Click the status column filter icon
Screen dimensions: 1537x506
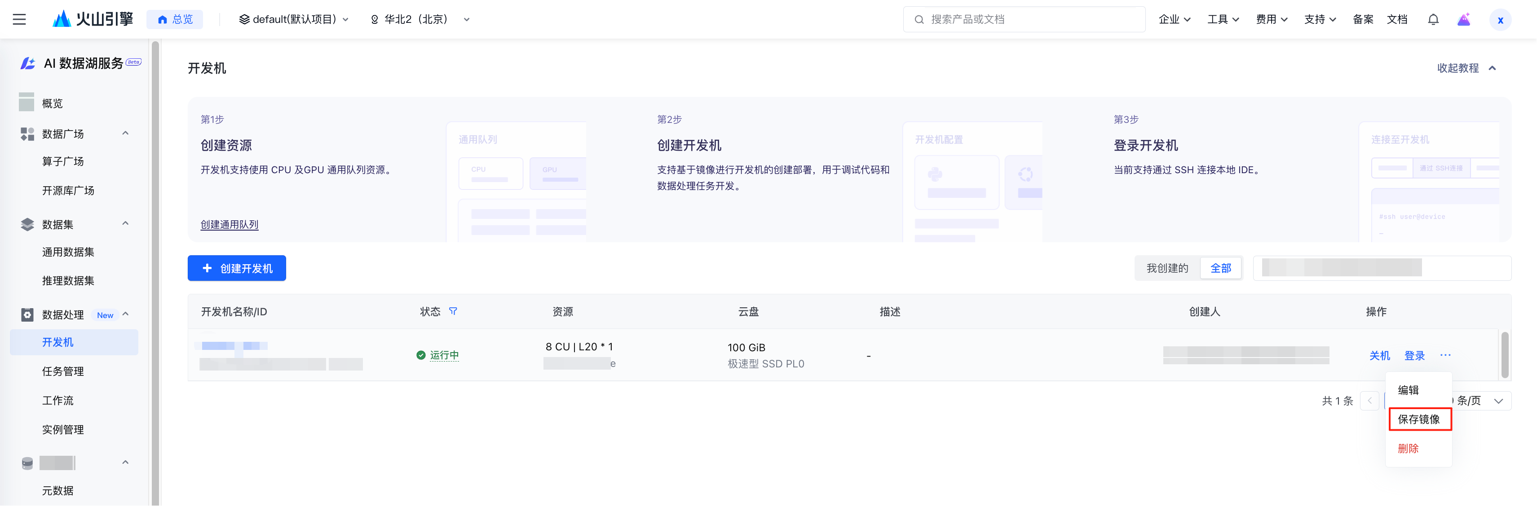[x=453, y=311]
